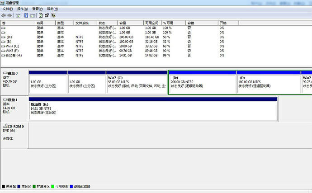Select the Win7 (C:) volume list row
Viewport: 312px width, 193px height.
(x=119, y=47)
